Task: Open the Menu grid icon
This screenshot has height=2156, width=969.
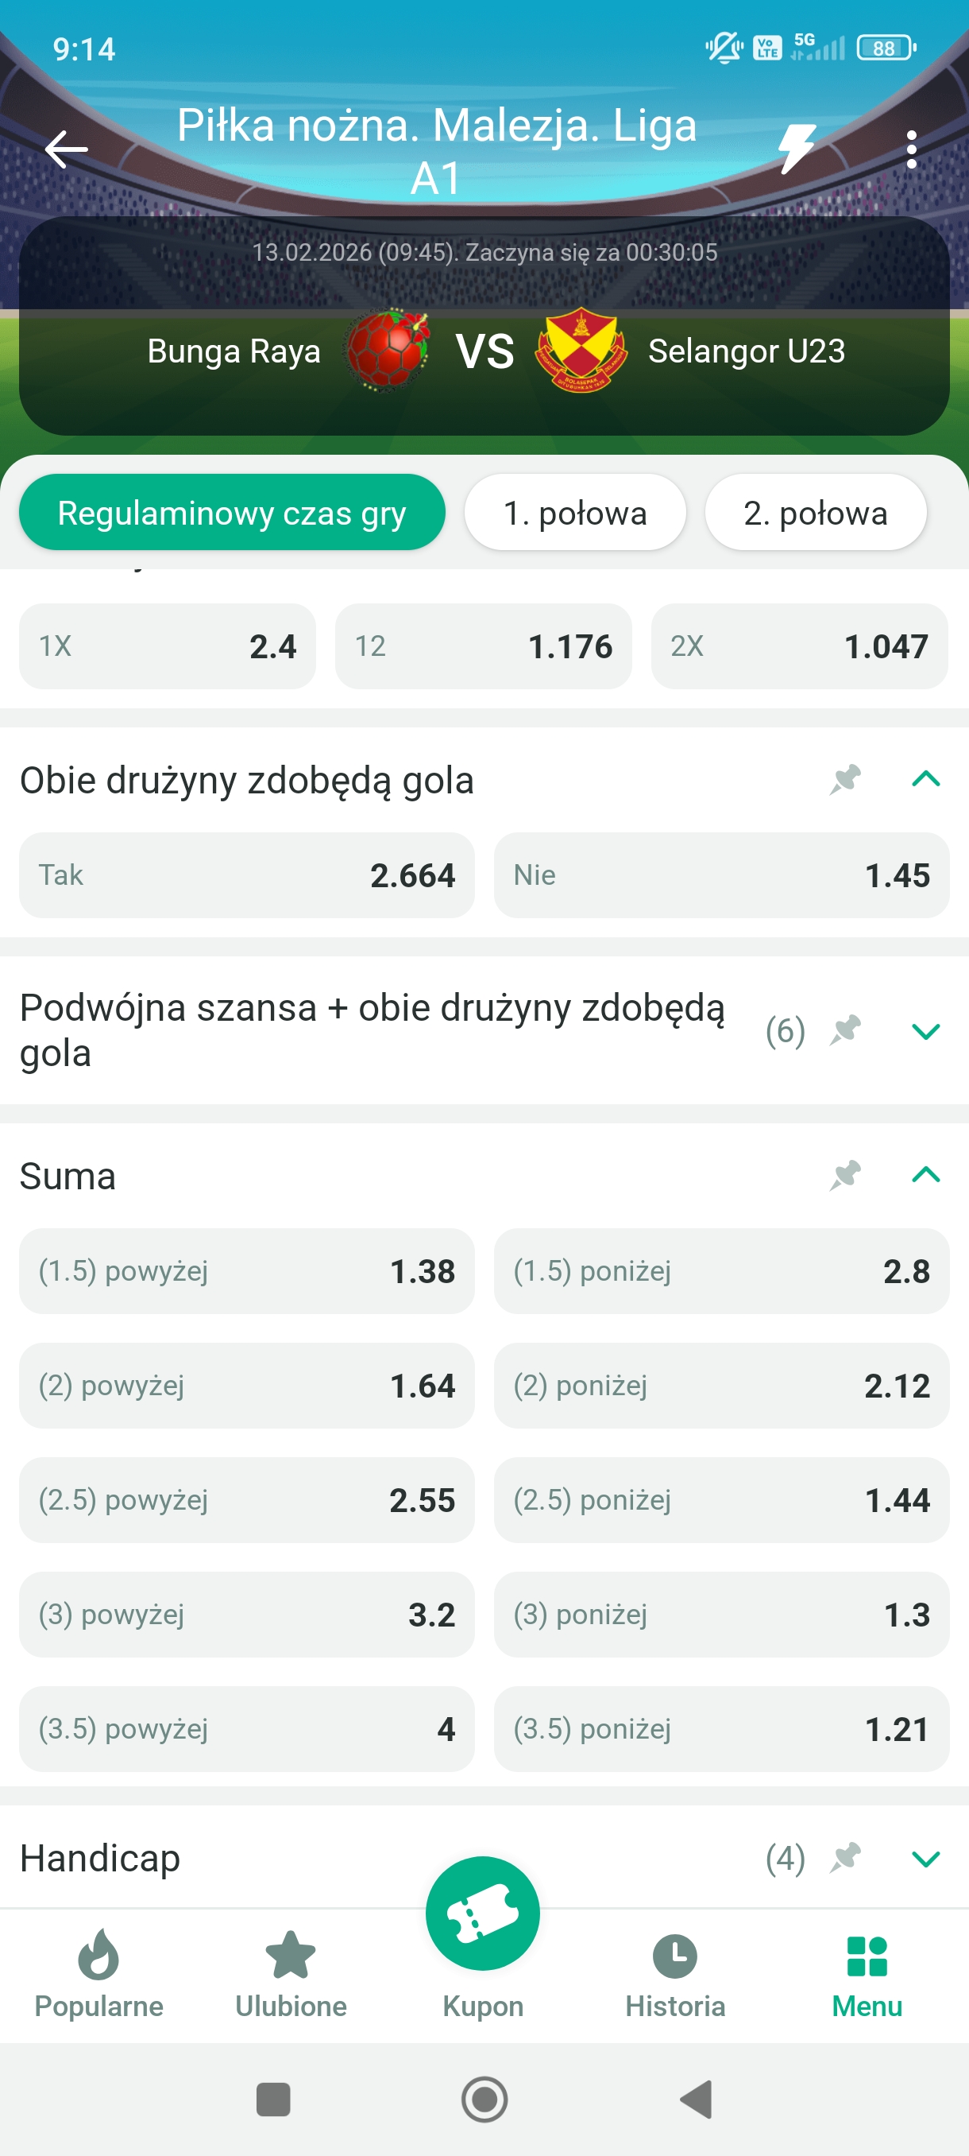Action: point(867,1973)
